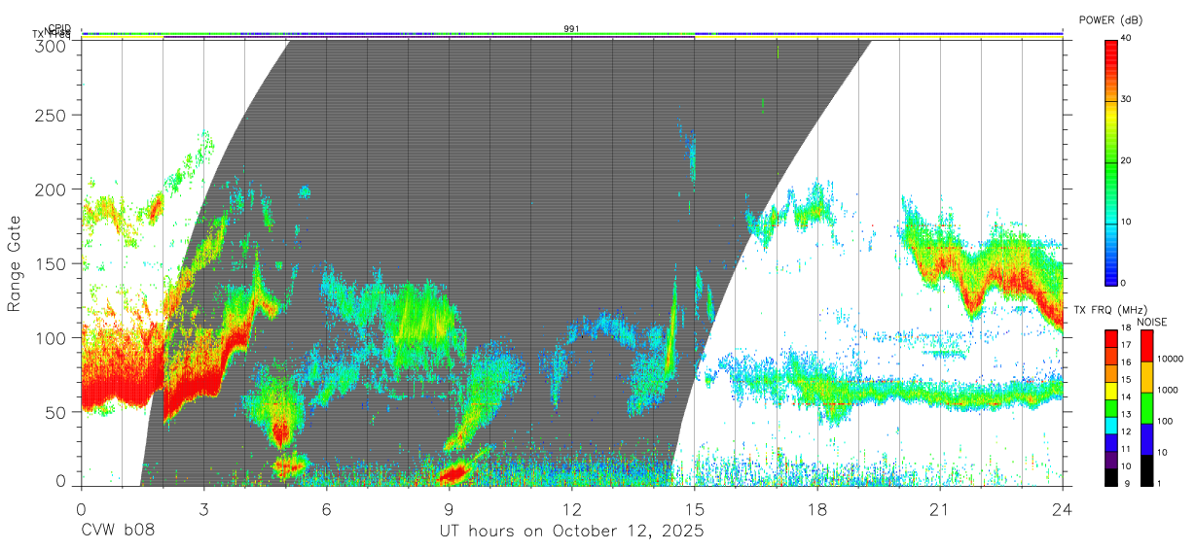Click the 18 tick label on the UT hours axis
The width and height of the screenshot is (1195, 551).
coord(816,509)
